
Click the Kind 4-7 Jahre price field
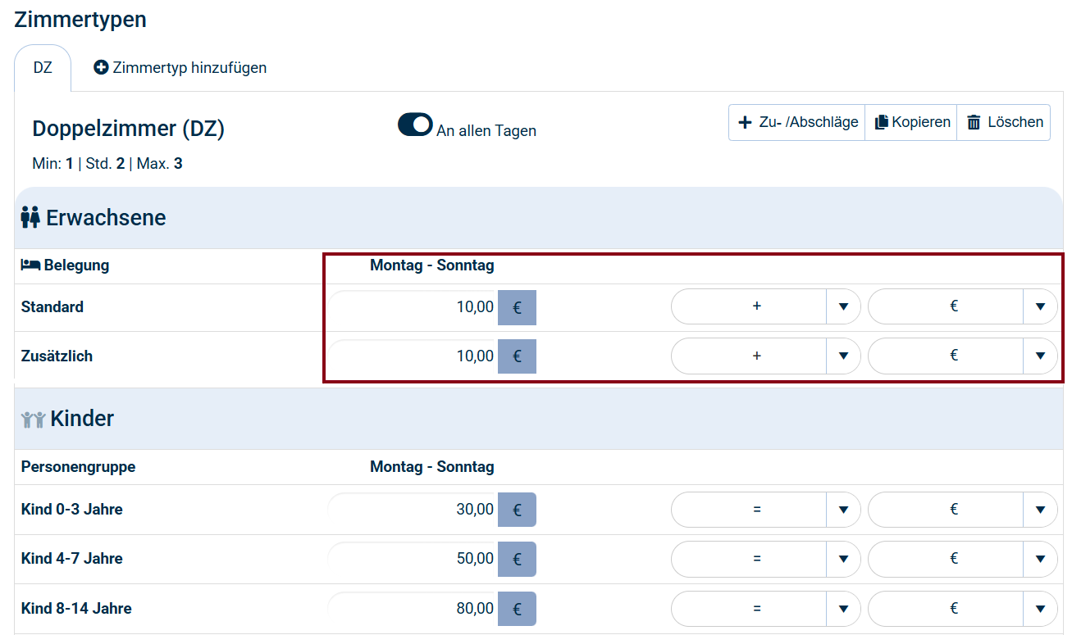coord(414,559)
